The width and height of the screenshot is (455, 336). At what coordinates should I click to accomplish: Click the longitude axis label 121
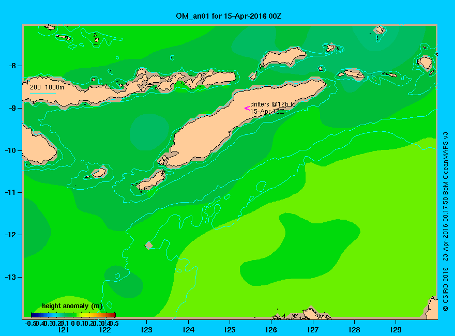tap(63, 330)
